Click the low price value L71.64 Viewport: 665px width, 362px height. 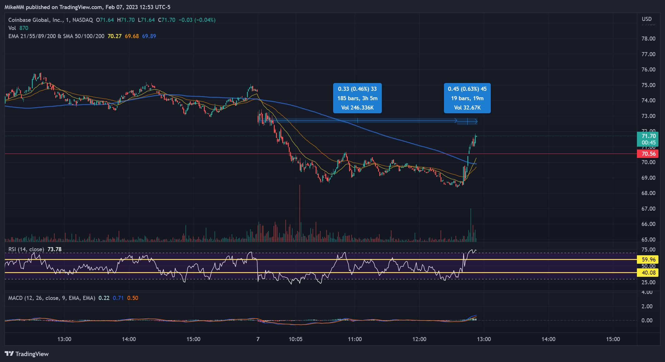[146, 20]
